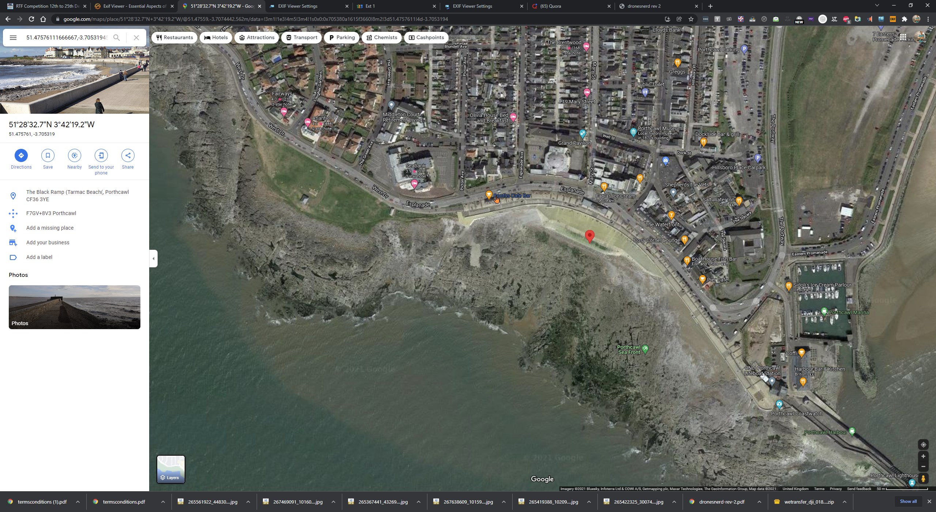
Task: Share this location
Action: (x=128, y=155)
